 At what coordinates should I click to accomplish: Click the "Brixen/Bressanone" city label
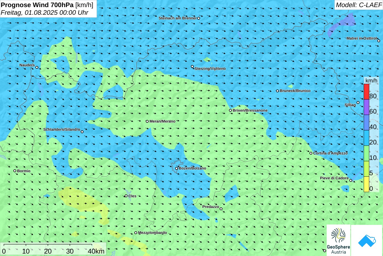[x=250, y=111]
